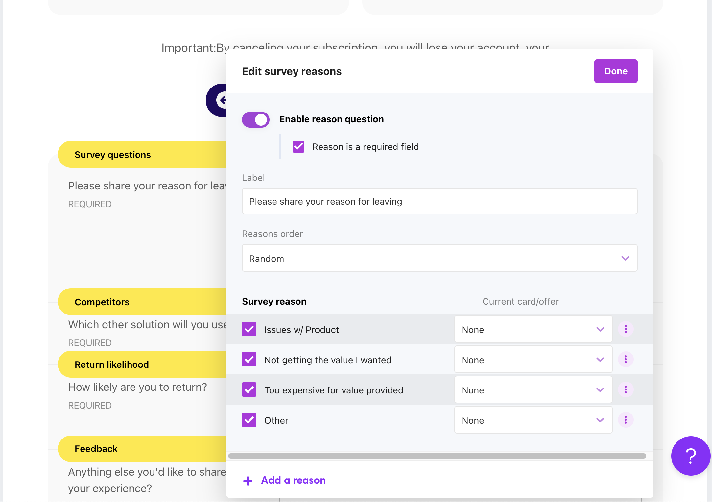Click the plus icon beside Add a reason
The height and width of the screenshot is (502, 712).
[248, 481]
